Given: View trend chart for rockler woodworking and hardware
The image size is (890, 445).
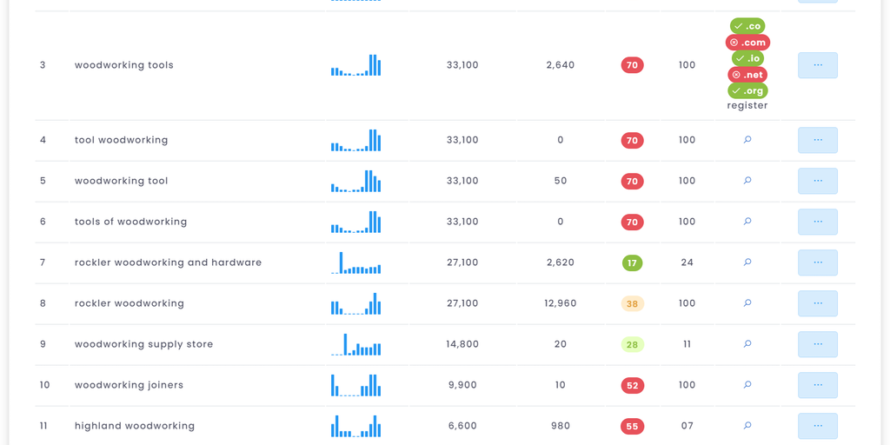Looking at the screenshot, I should (355, 262).
